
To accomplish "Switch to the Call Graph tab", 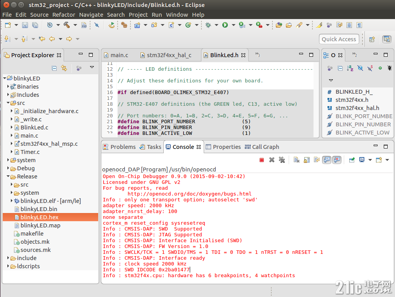I will point(262,147).
